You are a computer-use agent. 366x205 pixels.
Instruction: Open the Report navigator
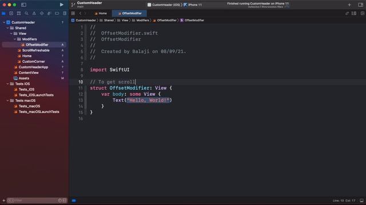pos(65,14)
